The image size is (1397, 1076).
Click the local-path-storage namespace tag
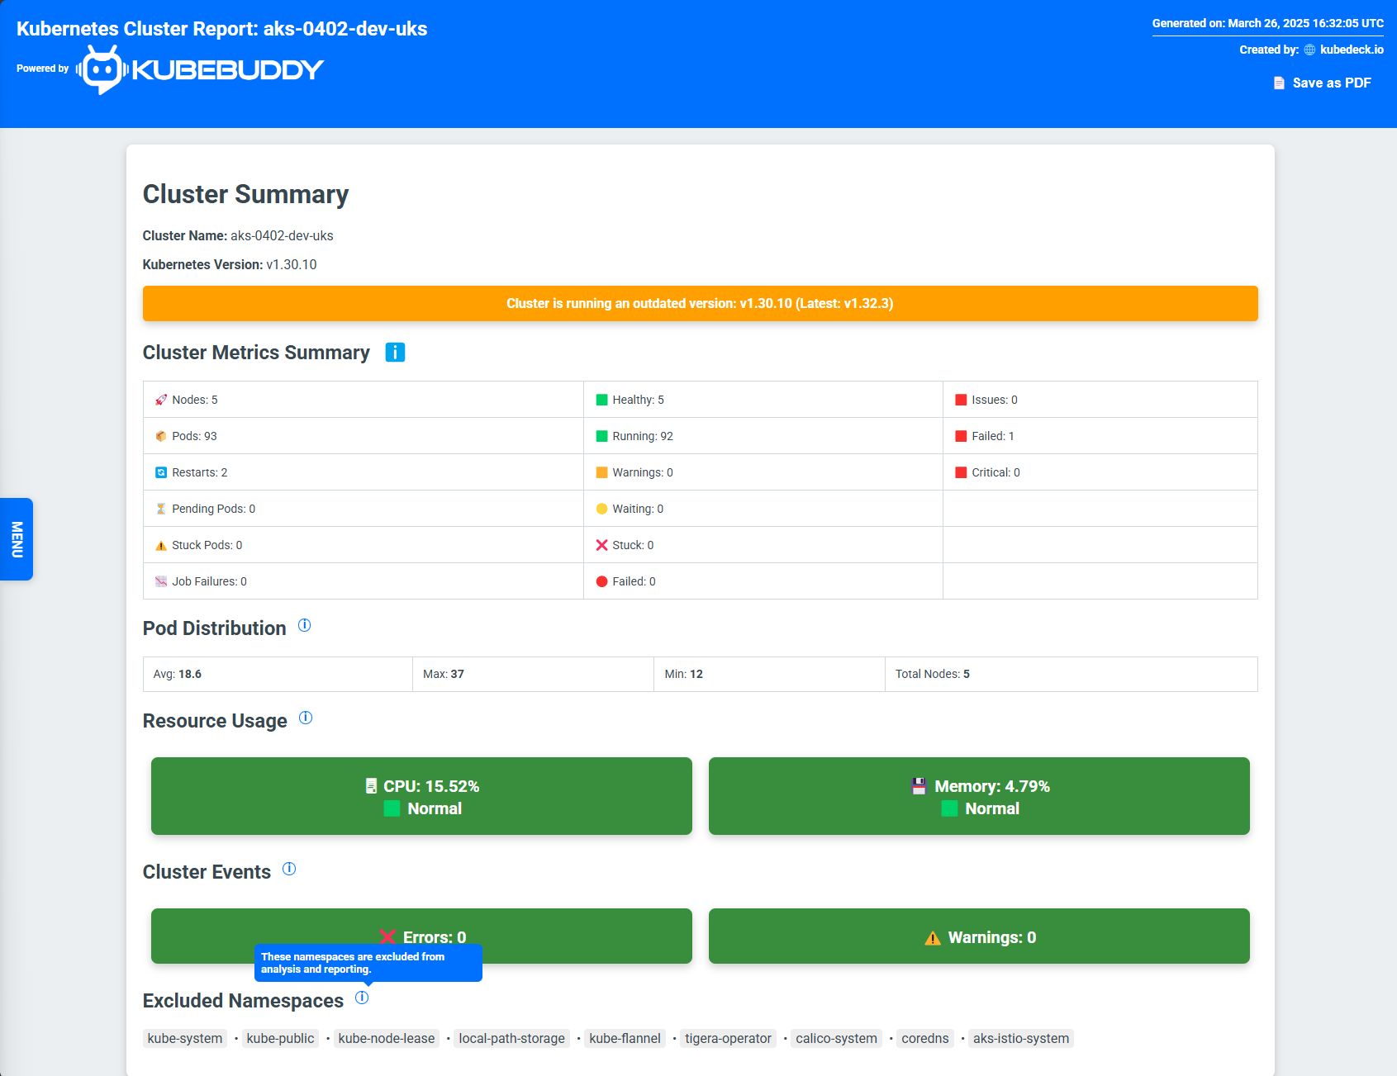[512, 1038]
